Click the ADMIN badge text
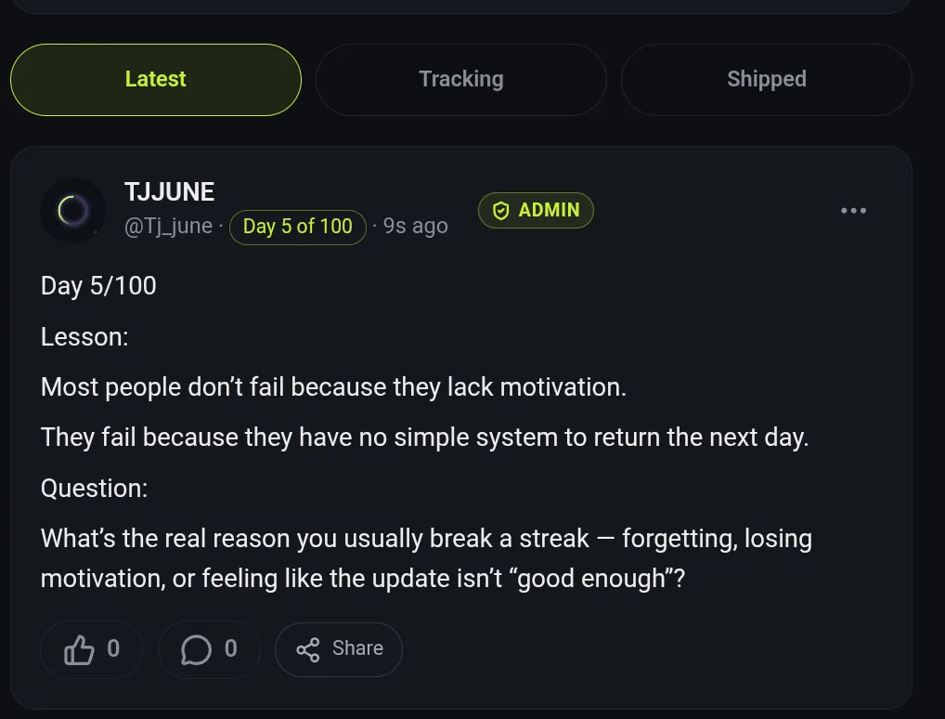Image resolution: width=945 pixels, height=719 pixels. tap(549, 210)
